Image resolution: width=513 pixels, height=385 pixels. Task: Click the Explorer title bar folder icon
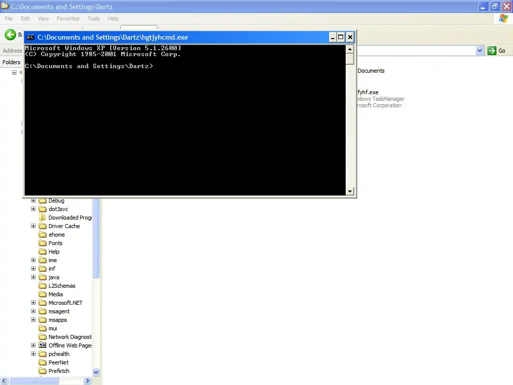point(5,6)
